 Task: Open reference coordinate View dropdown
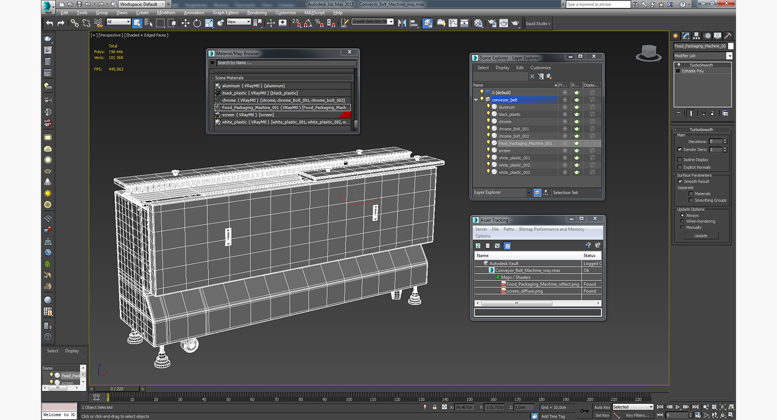pos(239,22)
